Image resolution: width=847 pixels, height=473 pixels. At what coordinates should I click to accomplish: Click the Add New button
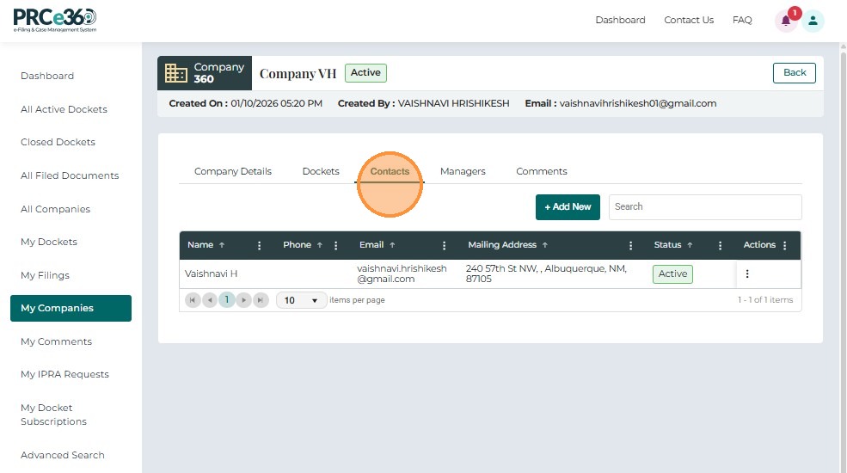point(568,206)
